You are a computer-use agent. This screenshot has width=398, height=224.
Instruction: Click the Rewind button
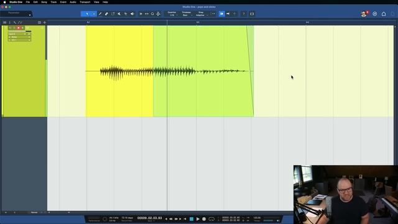coord(171,219)
